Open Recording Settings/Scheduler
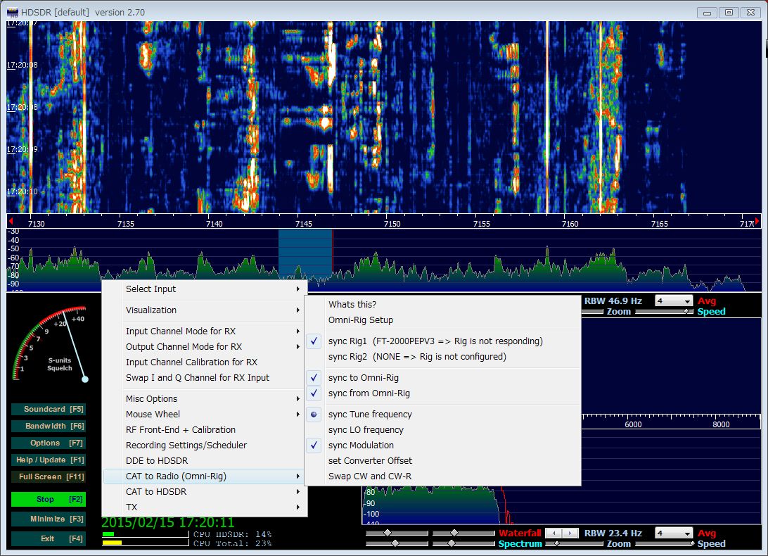The width and height of the screenshot is (768, 556). coord(204,446)
